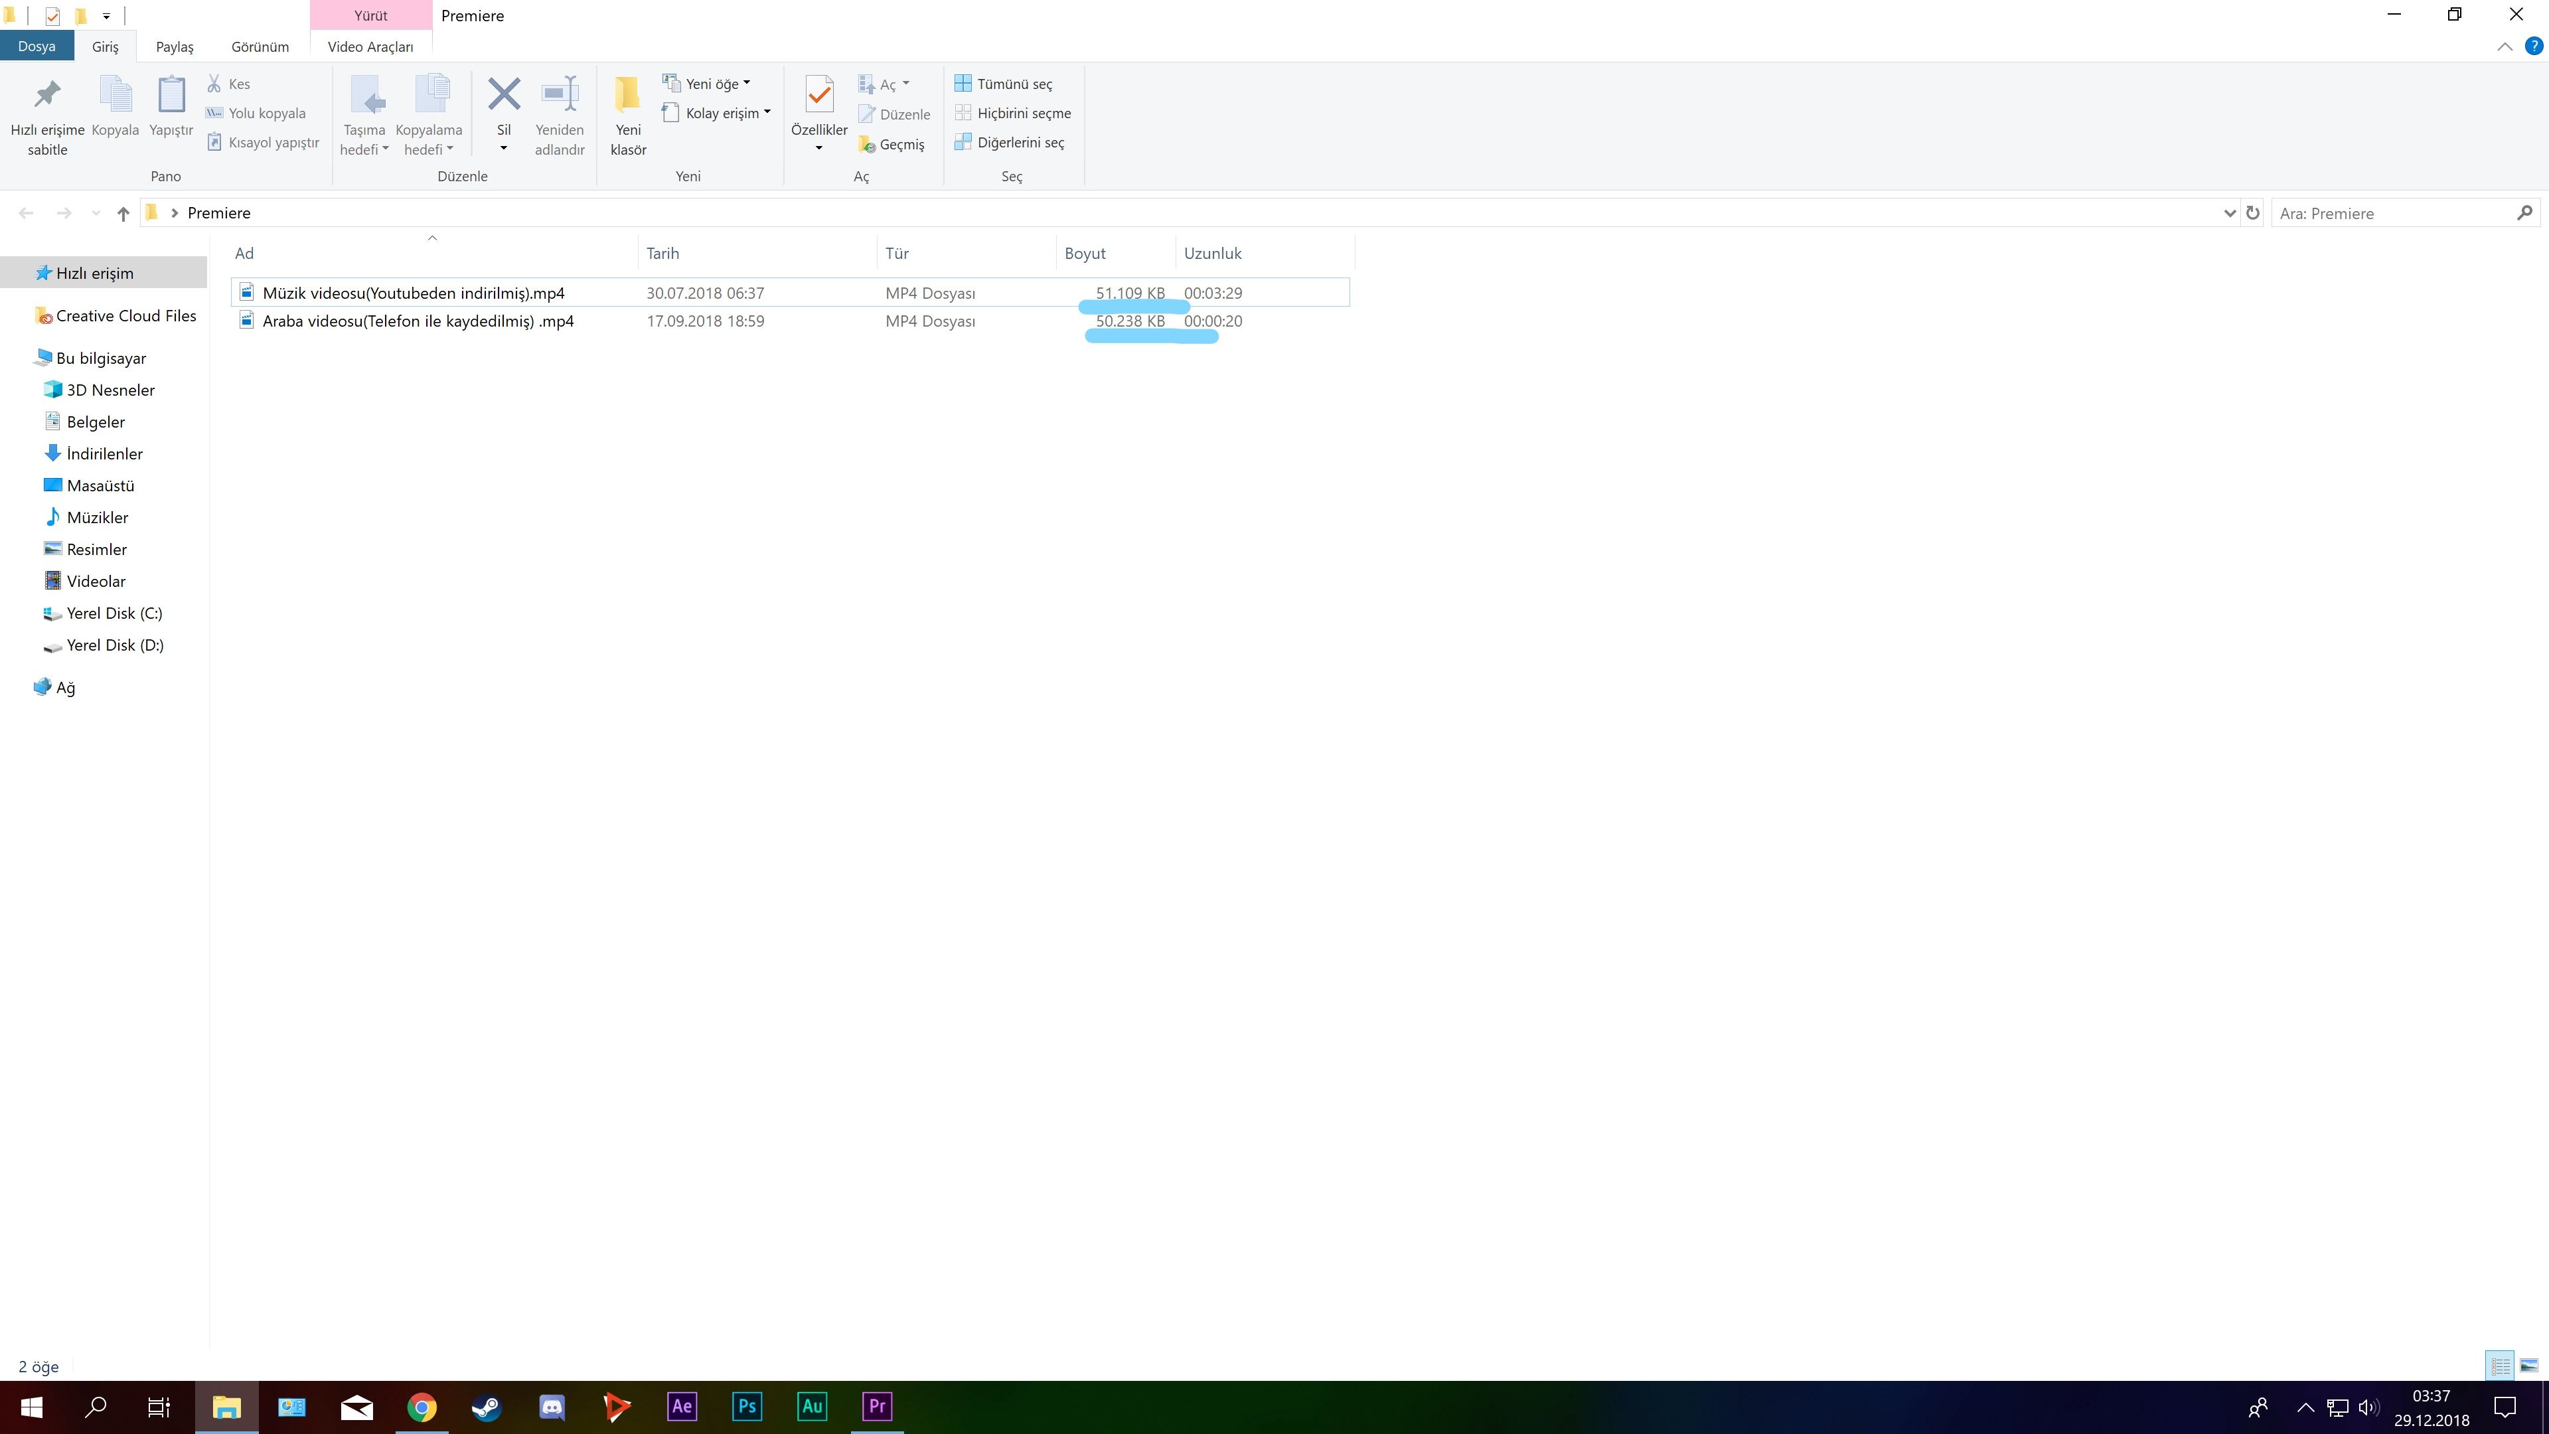Click the up-arrow parent folder button
This screenshot has width=2549, height=1434.
tap(123, 214)
